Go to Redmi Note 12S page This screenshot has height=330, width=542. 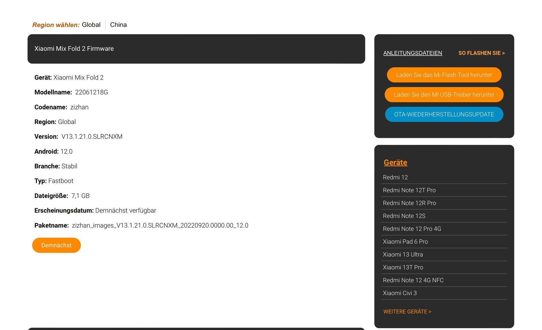pyautogui.click(x=404, y=216)
